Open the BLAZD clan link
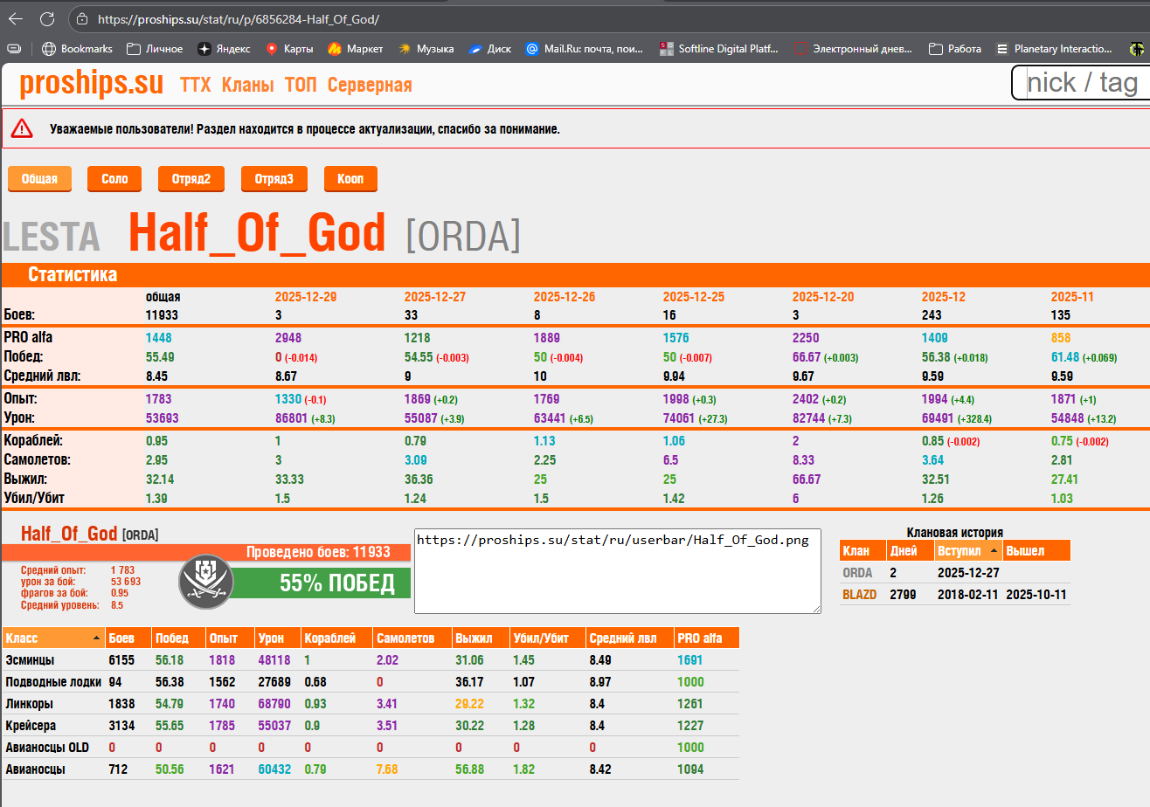1150x807 pixels. (x=859, y=595)
